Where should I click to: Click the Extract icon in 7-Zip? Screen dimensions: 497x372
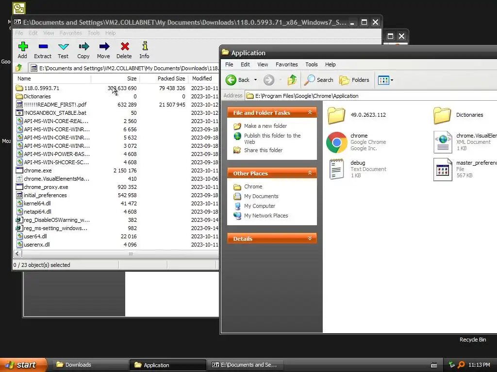pos(43,50)
